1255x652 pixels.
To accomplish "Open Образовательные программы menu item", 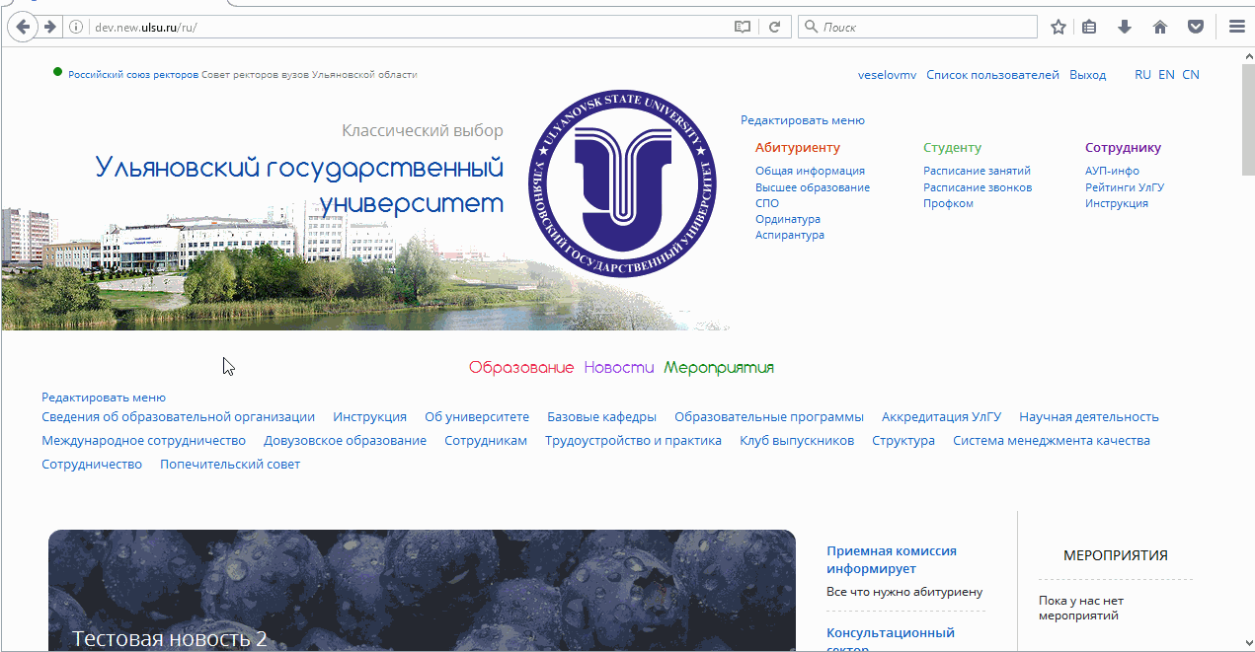I will pyautogui.click(x=769, y=417).
